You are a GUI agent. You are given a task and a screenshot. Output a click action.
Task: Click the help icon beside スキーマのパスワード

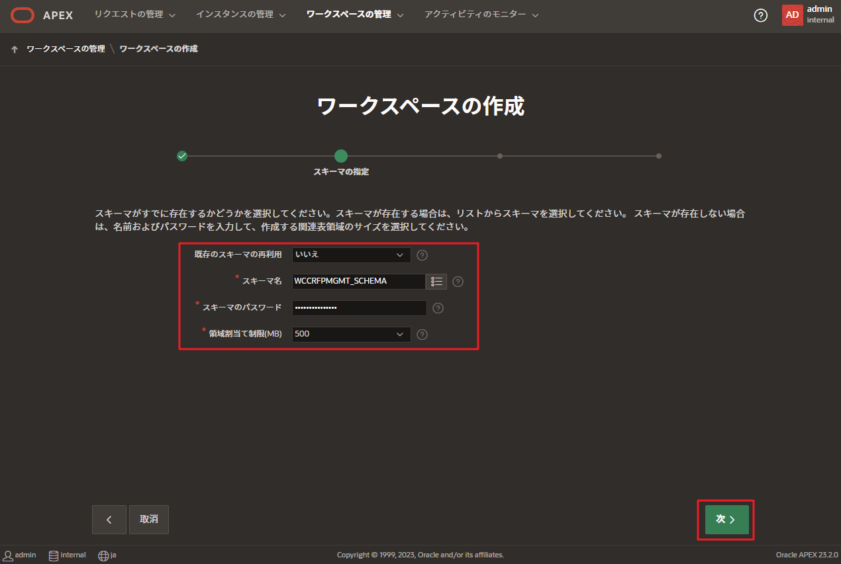coord(438,307)
